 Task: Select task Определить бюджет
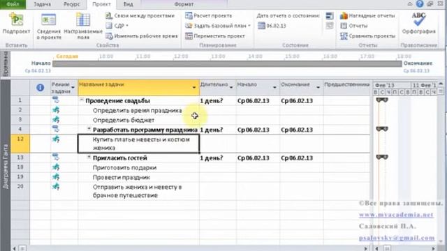point(124,120)
